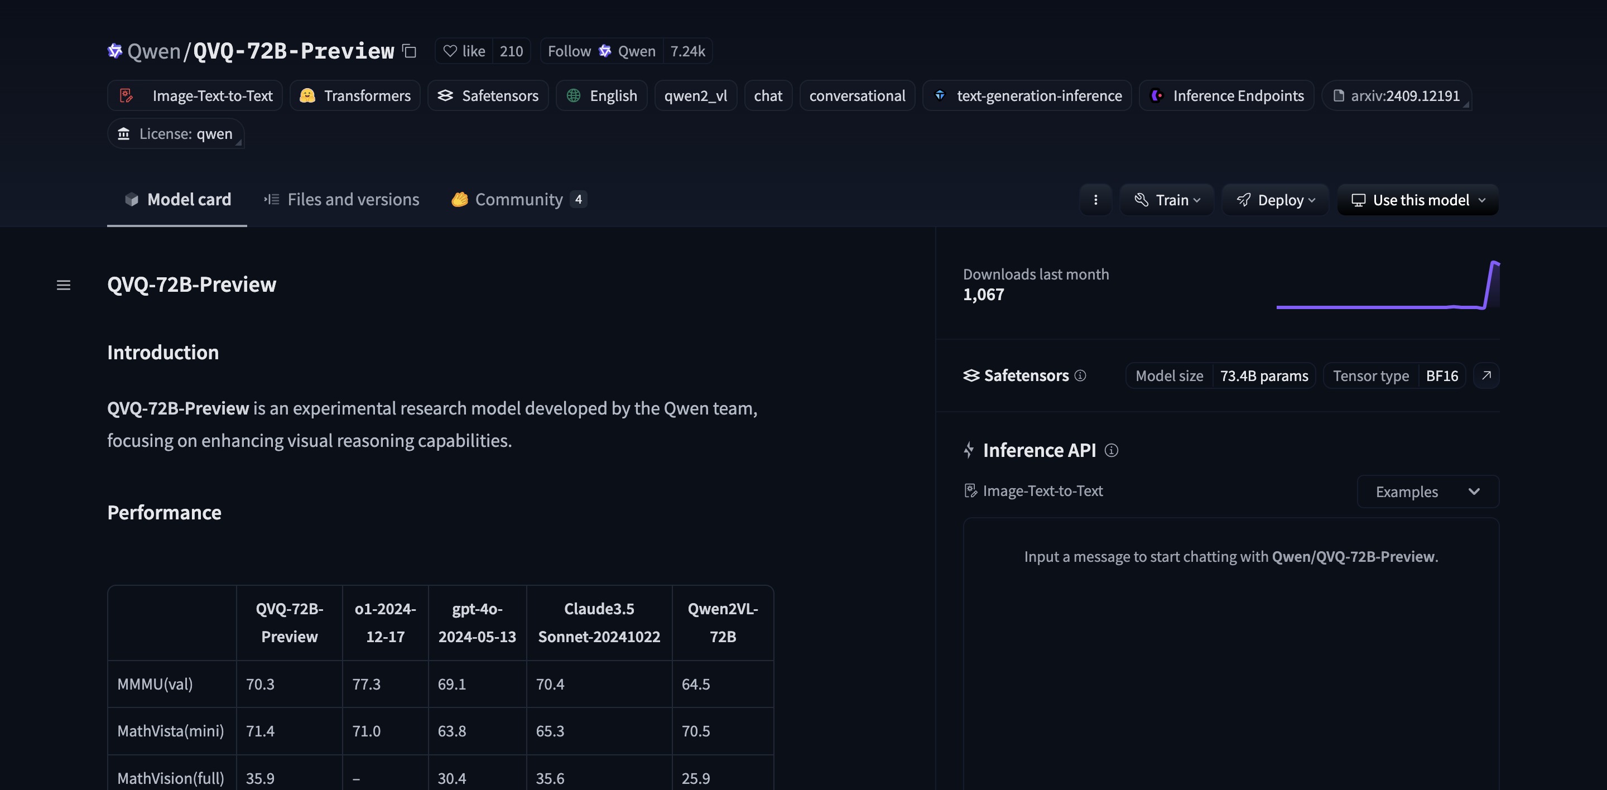Switch to the Model card tab

[177, 200]
